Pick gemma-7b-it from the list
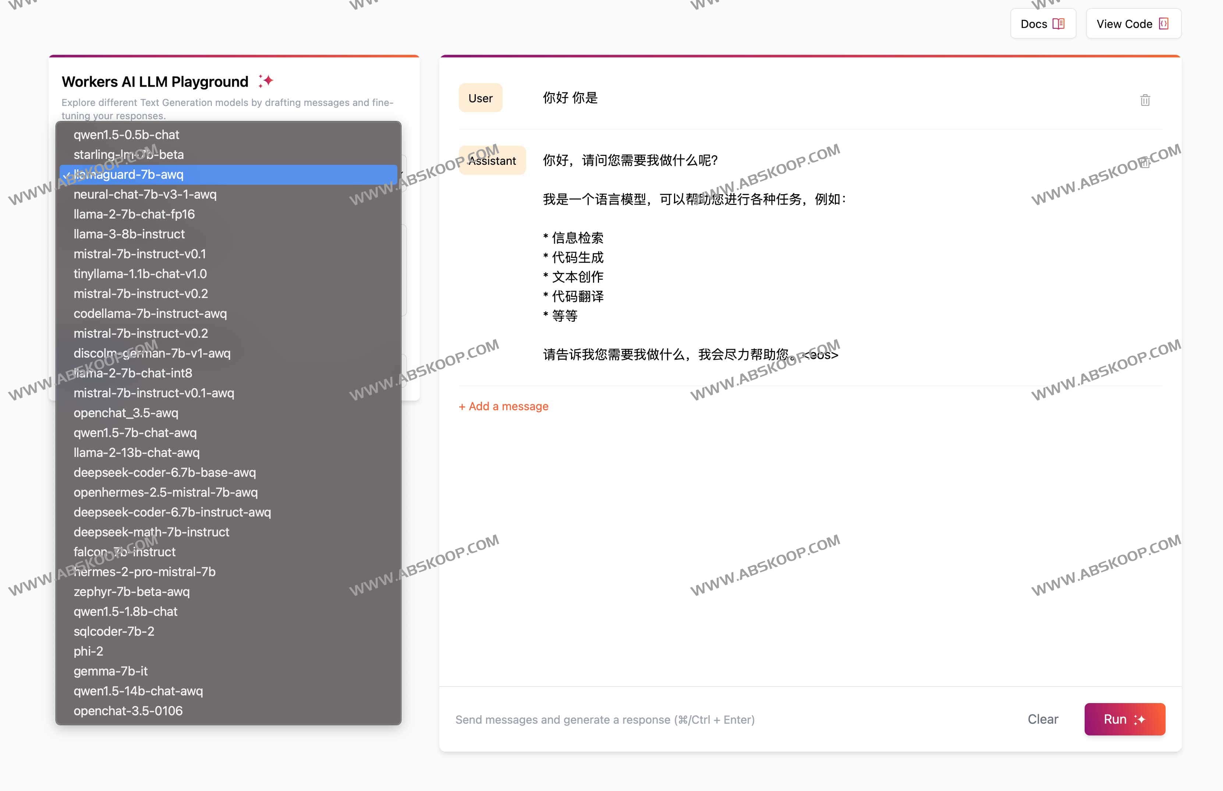 pyautogui.click(x=110, y=671)
